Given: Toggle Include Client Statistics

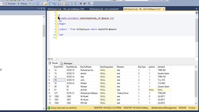Looking at the screenshot, I should point(54,4).
